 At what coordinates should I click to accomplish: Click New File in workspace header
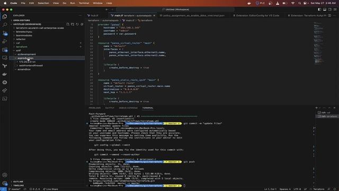click(68, 24)
